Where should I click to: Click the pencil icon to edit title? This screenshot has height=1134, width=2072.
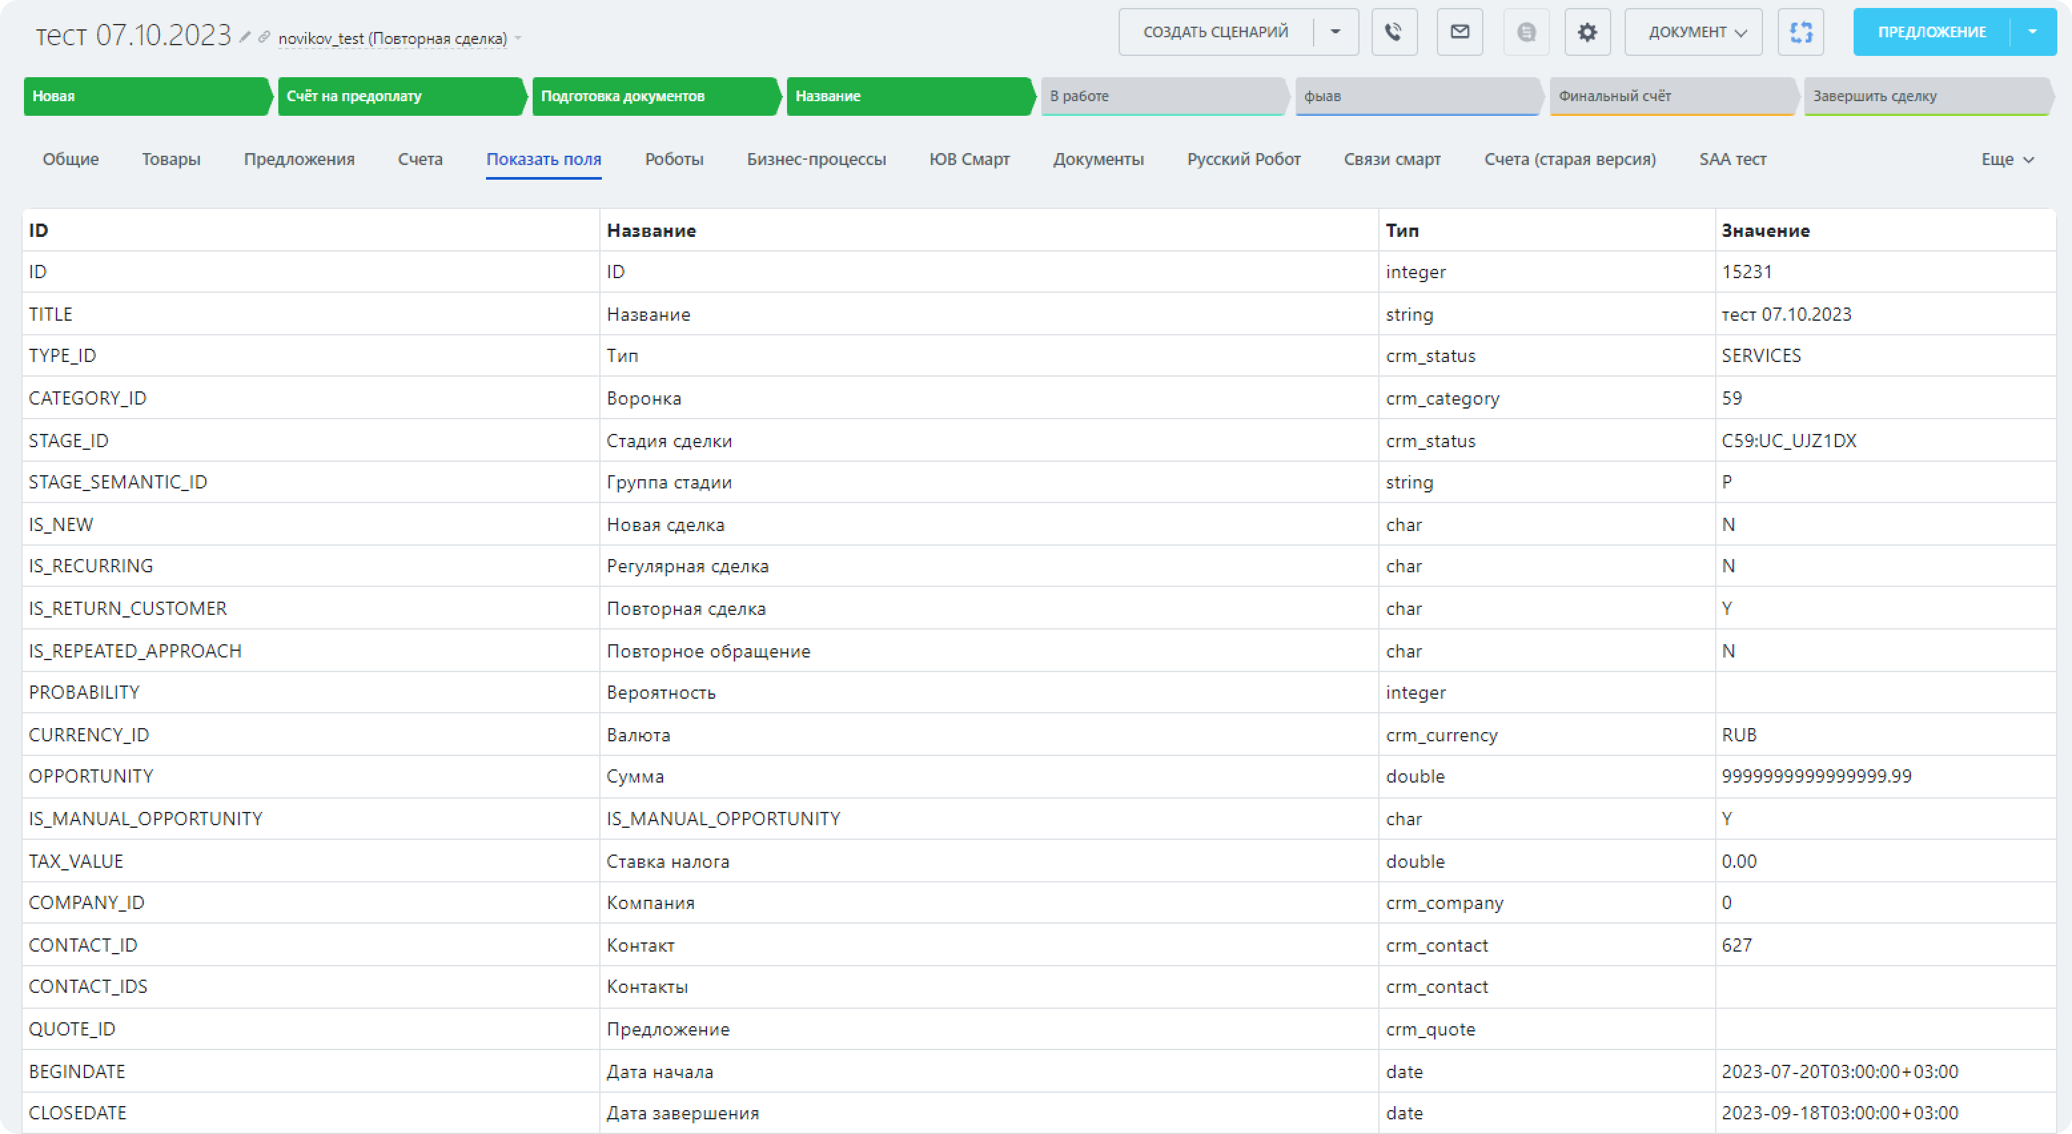tap(244, 37)
